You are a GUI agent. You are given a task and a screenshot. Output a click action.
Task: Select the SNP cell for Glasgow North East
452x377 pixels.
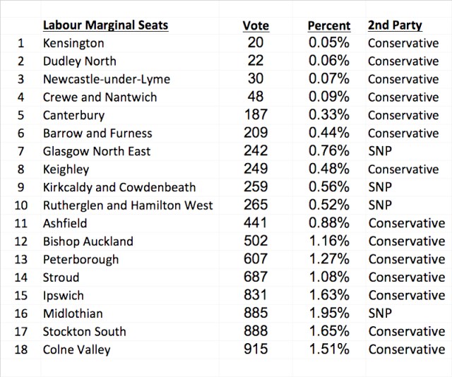pyautogui.click(x=380, y=151)
